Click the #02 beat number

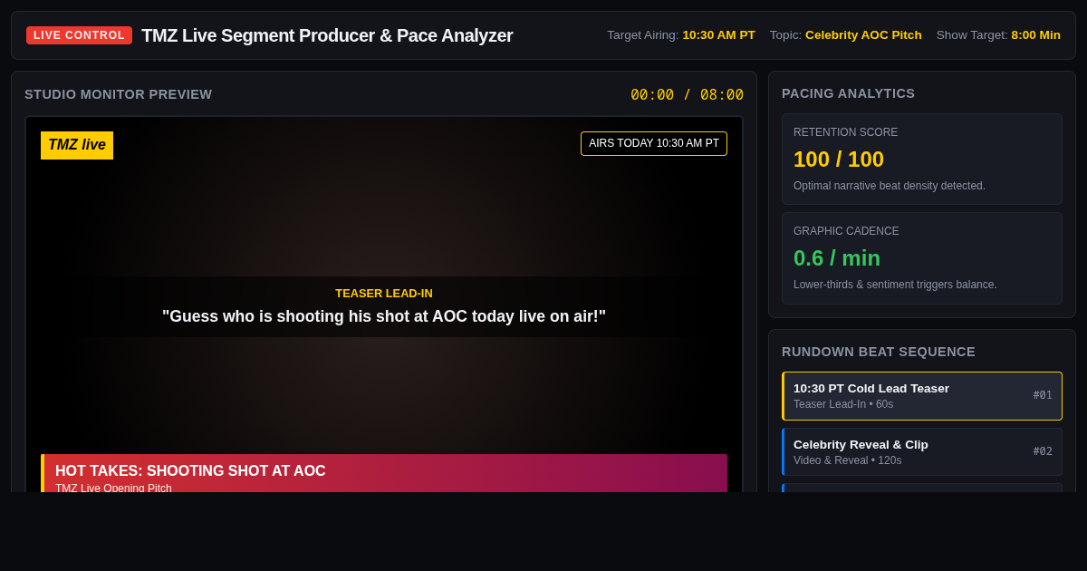1043,451
